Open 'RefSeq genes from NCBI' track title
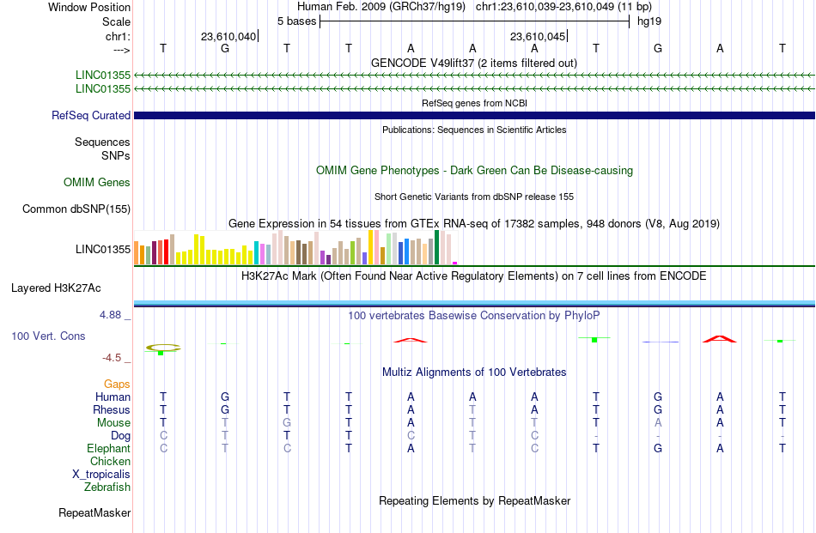This screenshot has height=533, width=816. [x=474, y=103]
